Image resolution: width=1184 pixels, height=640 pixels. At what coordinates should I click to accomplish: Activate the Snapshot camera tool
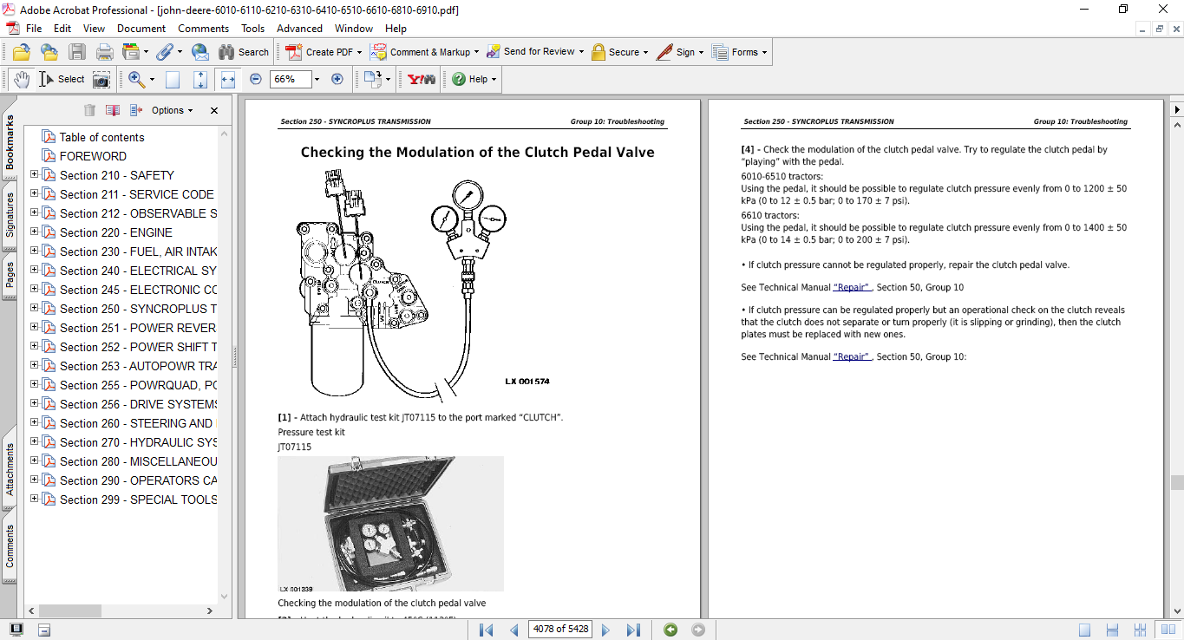pyautogui.click(x=101, y=79)
